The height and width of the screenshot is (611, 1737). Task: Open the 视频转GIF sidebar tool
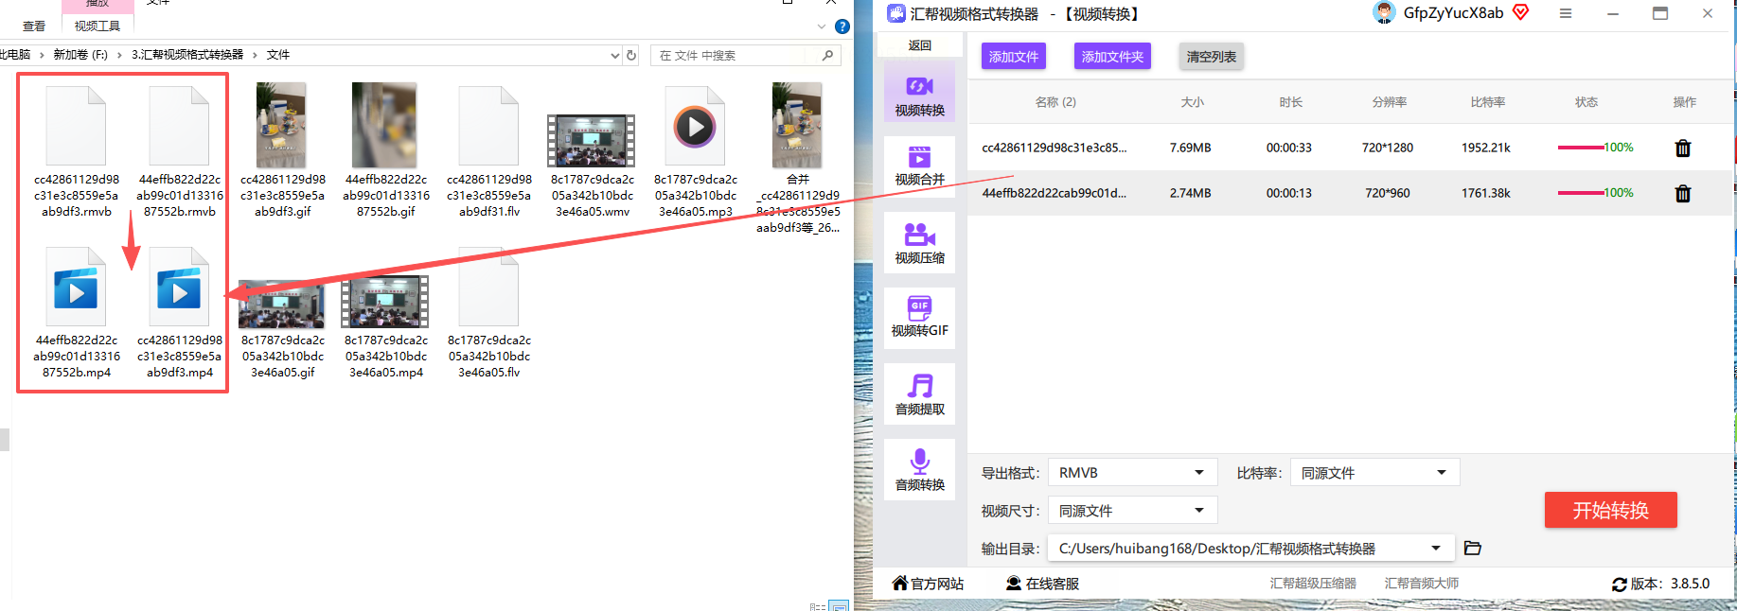click(919, 317)
